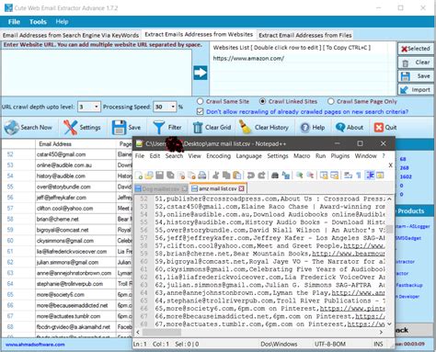Create a new file in Notepad++ toolbar

139,176
